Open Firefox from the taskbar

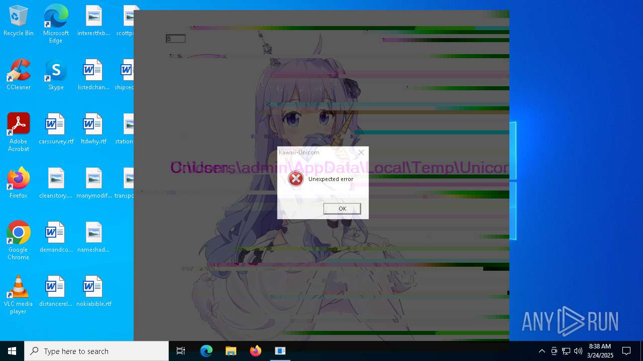pyautogui.click(x=256, y=351)
